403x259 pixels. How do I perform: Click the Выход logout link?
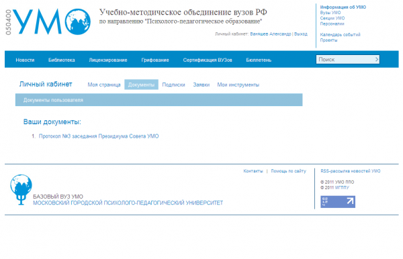(x=301, y=34)
